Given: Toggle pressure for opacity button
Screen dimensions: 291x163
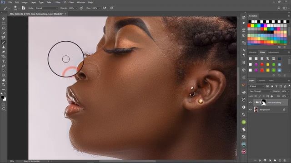Looking at the screenshot, I should pos(81,8).
